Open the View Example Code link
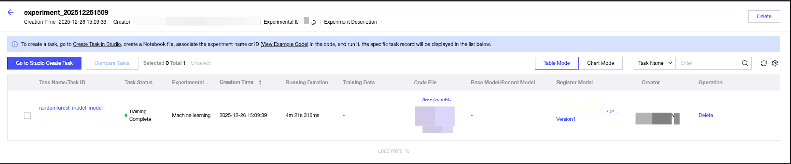791x164 pixels. click(284, 44)
